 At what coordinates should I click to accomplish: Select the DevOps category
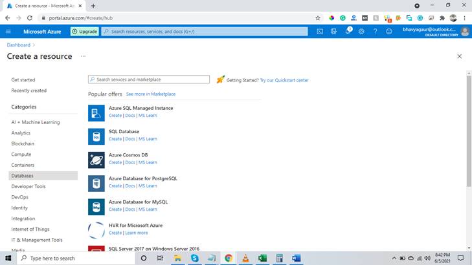(19, 197)
